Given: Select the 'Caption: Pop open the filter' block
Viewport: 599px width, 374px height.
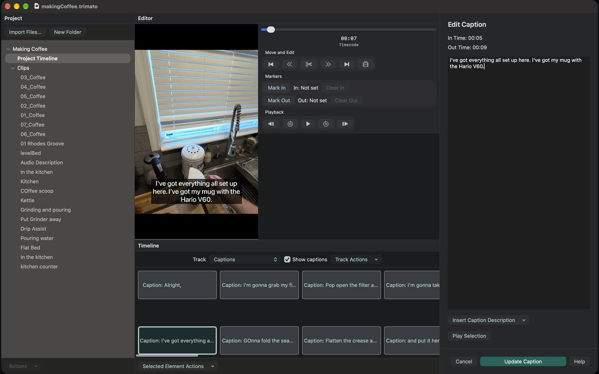Looking at the screenshot, I should point(341,285).
